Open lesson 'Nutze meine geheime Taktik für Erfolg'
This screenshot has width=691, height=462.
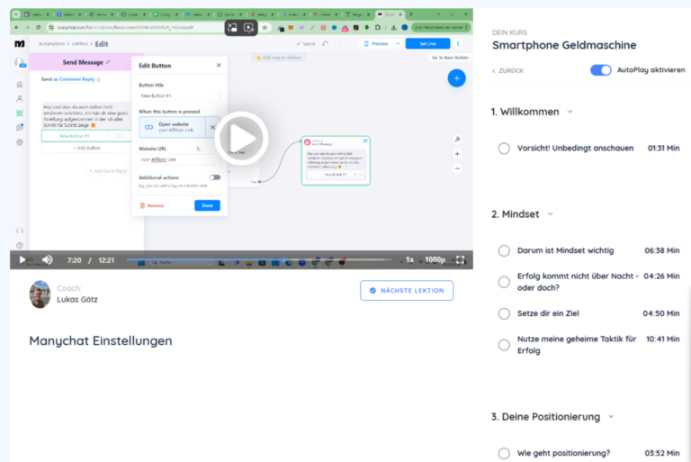577,345
